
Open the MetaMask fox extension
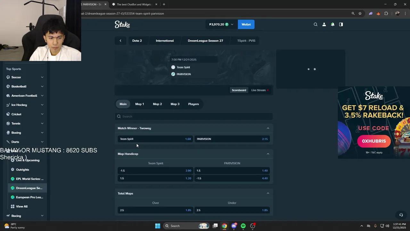click(x=378, y=13)
